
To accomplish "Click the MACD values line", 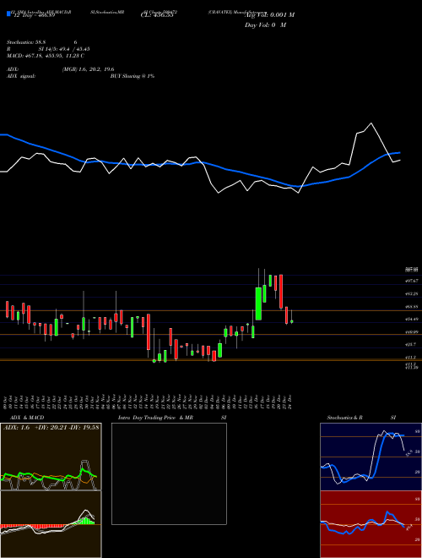I will (x=46, y=56).
